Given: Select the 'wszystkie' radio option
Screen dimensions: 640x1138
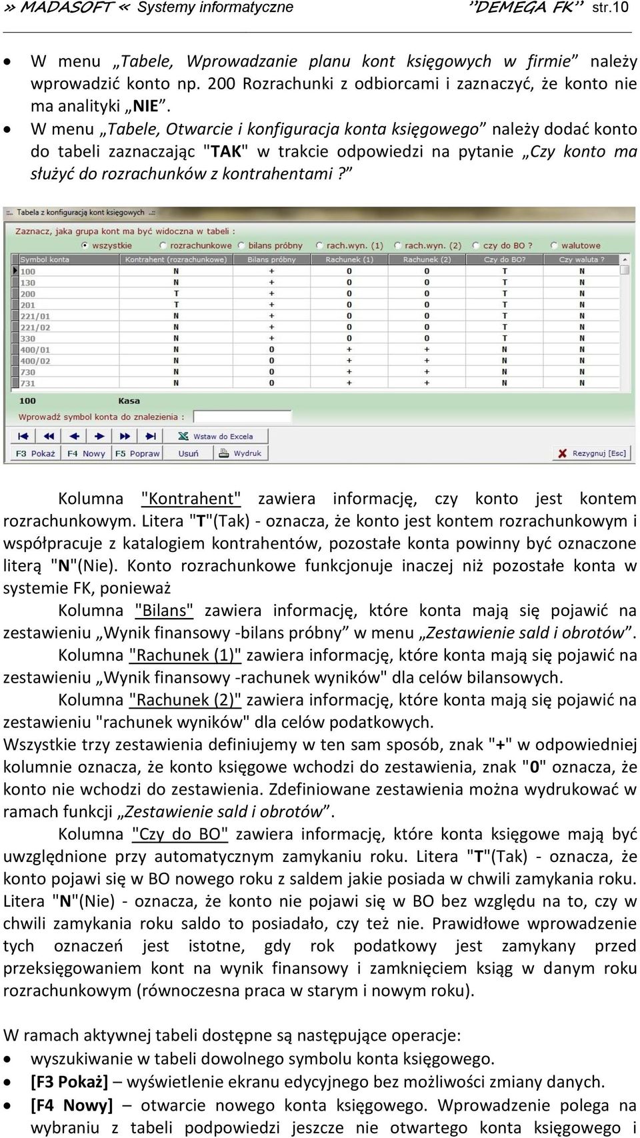Looking at the screenshot, I should click(x=107, y=245).
